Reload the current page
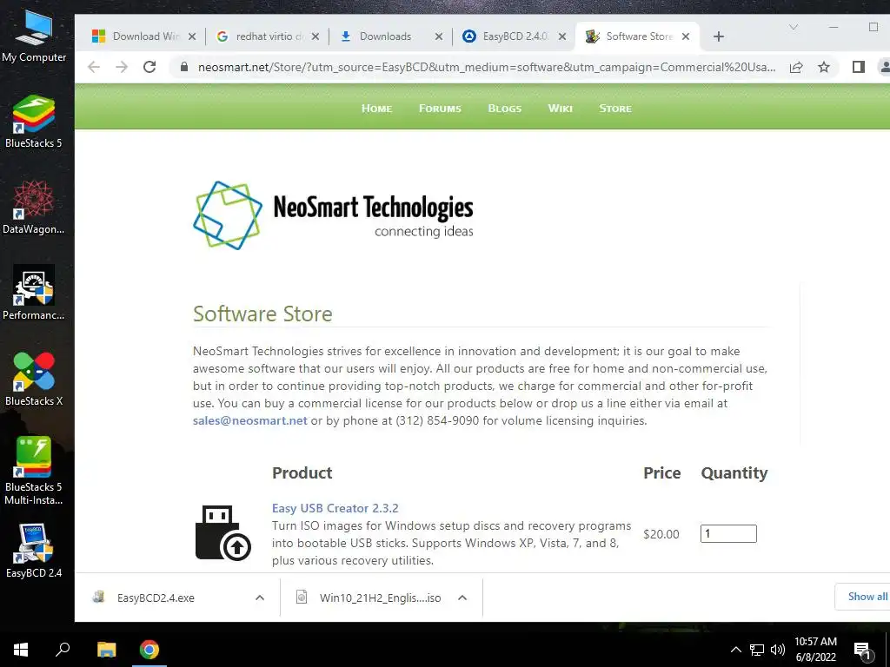This screenshot has height=667, width=890. 149,67
